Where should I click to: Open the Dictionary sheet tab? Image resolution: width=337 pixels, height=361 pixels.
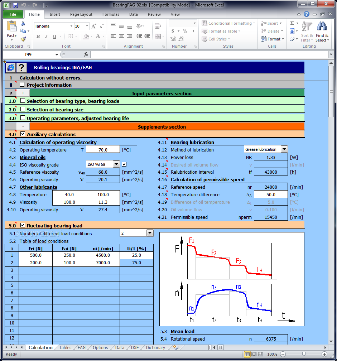155,348
